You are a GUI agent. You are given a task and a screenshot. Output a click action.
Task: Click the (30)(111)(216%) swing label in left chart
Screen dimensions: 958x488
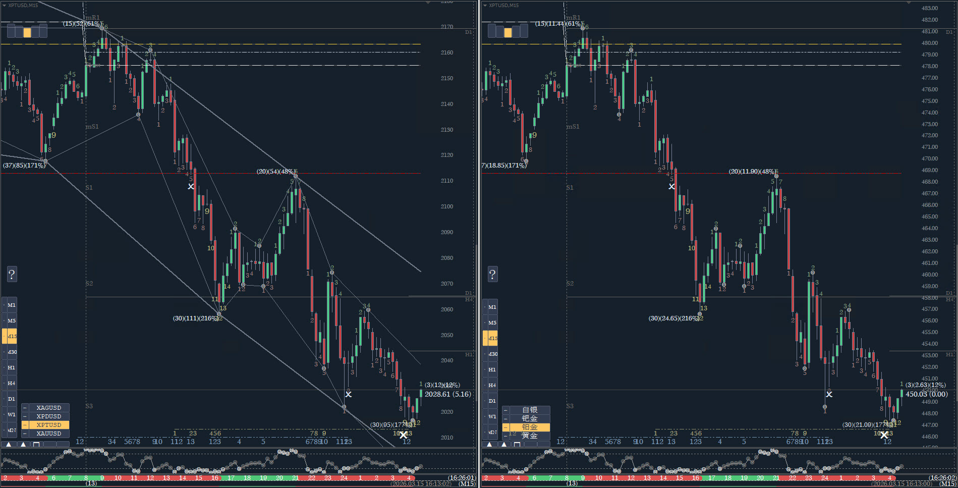click(196, 318)
